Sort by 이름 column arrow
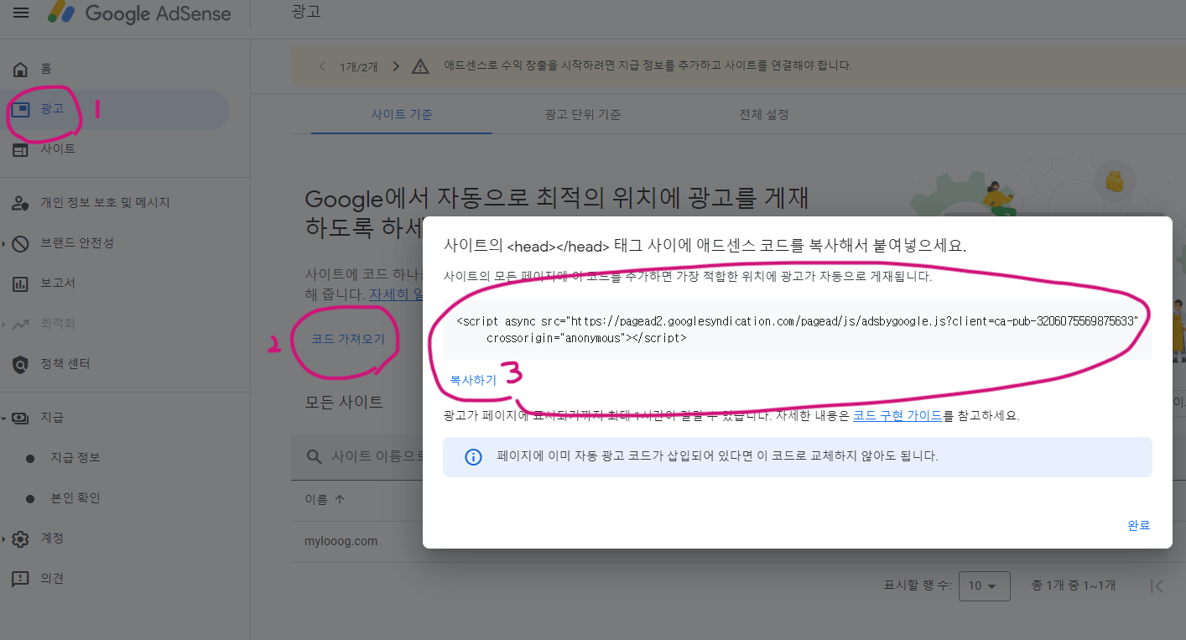This screenshot has width=1186, height=640. (x=340, y=499)
